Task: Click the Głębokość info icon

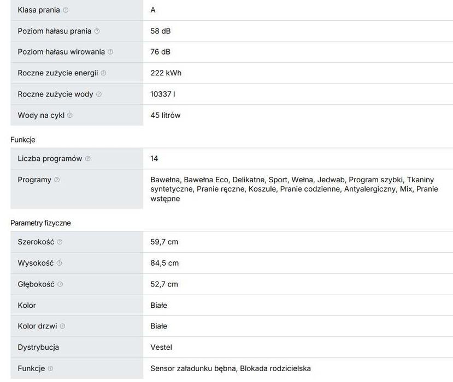Action: point(60,284)
